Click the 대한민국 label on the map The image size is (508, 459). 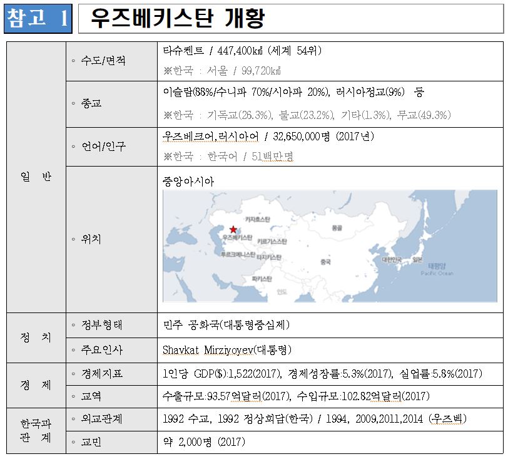[x=392, y=259]
